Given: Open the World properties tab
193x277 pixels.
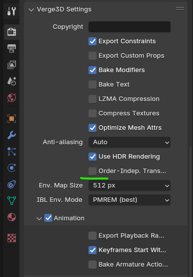Looking at the screenshot, I should pos(11,97).
